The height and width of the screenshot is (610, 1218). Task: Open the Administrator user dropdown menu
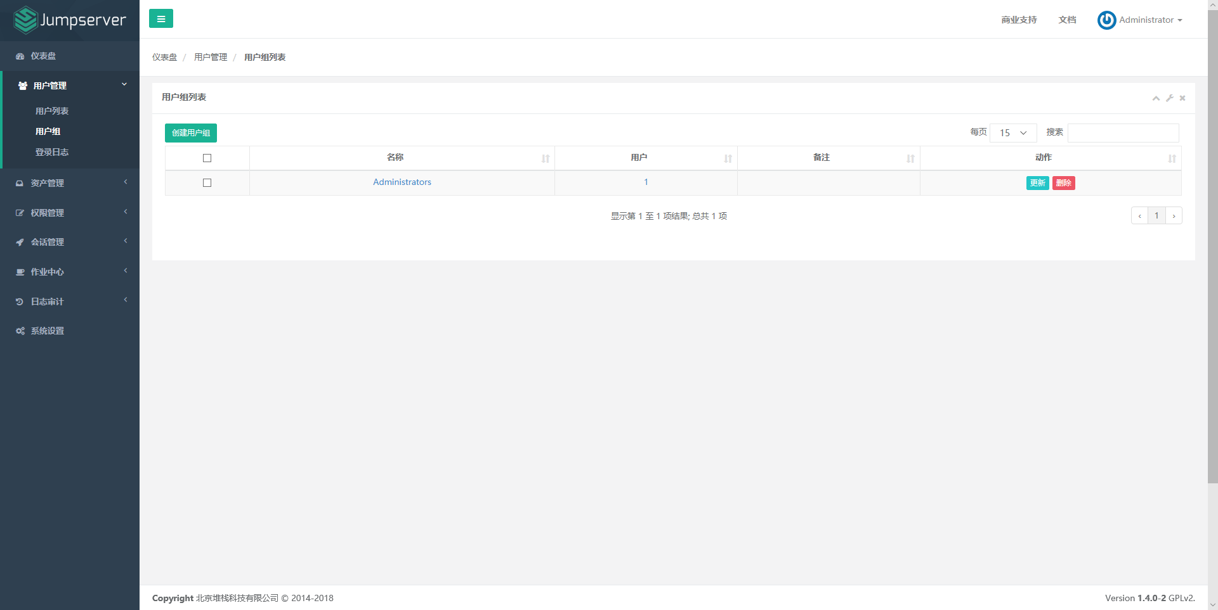click(1151, 20)
